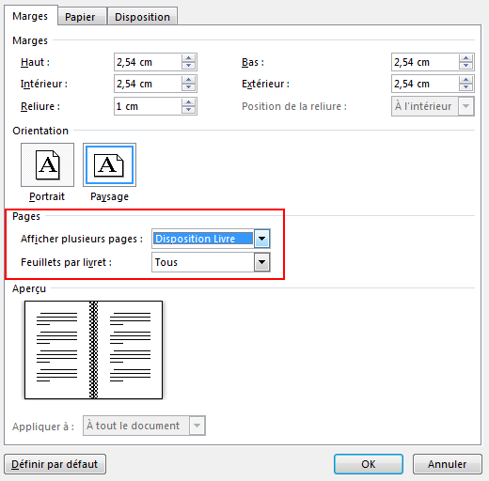Click the Orientation section heading
The width and height of the screenshot is (489, 481).
(40, 131)
